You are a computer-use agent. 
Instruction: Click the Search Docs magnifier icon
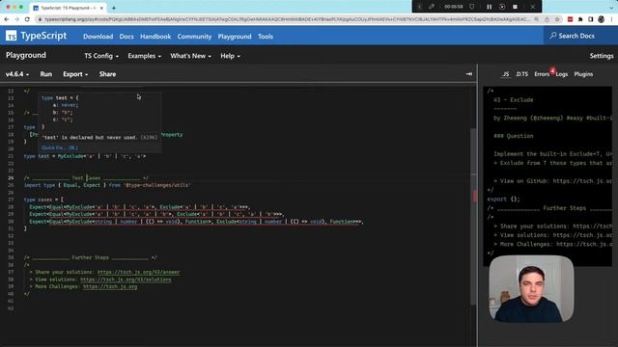point(553,36)
